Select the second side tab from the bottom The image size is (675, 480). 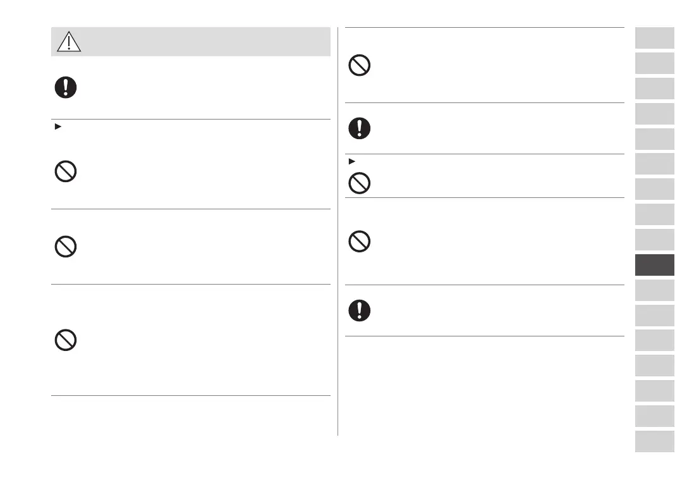[655, 416]
